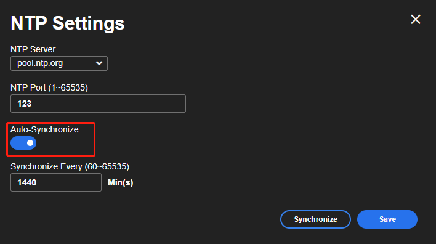Click the Synchronize button
The image size is (436, 244).
pos(315,219)
